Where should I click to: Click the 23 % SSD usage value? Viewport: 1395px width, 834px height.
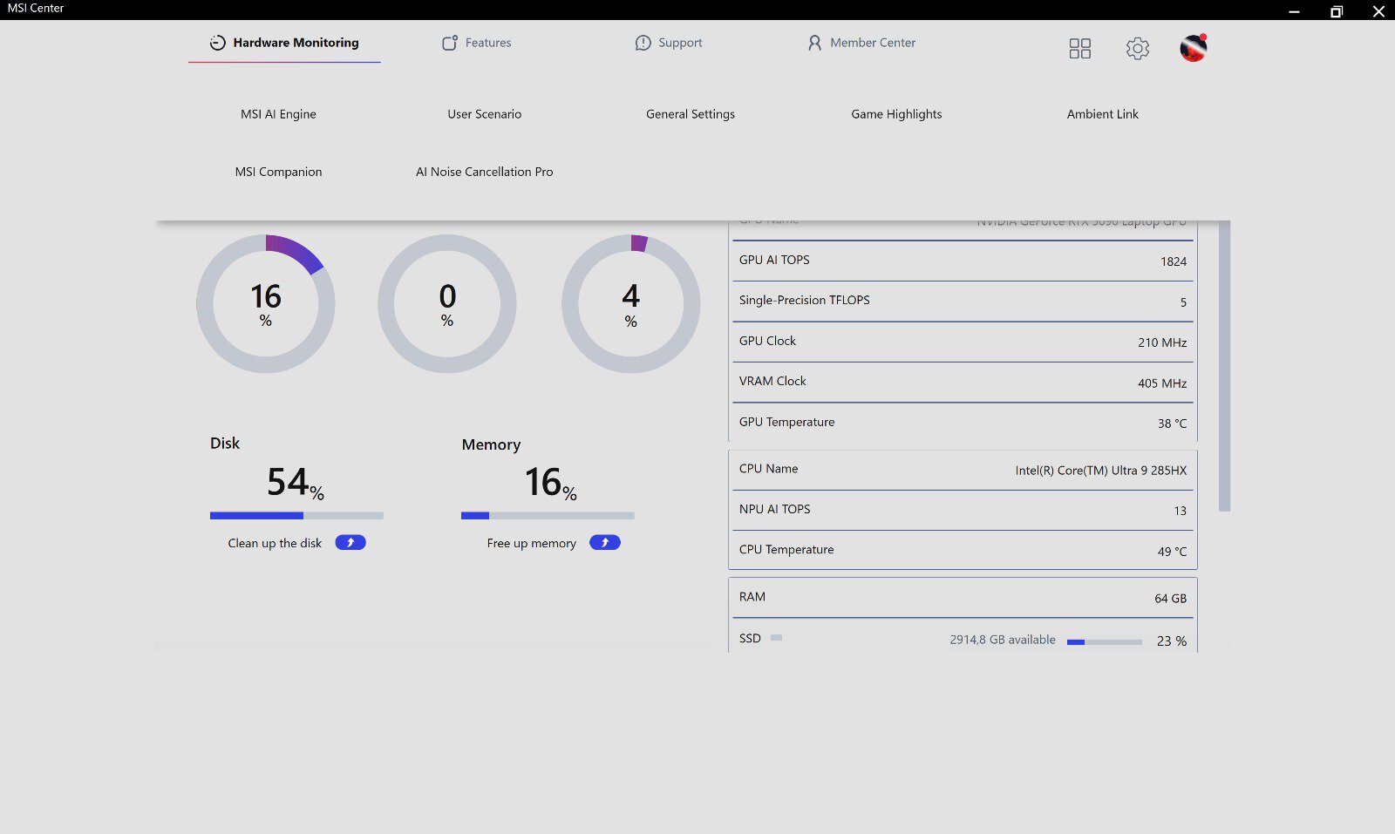point(1172,641)
